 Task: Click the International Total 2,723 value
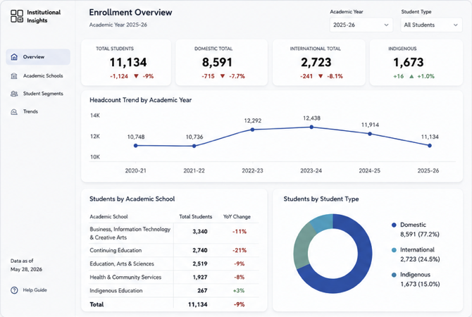click(316, 62)
